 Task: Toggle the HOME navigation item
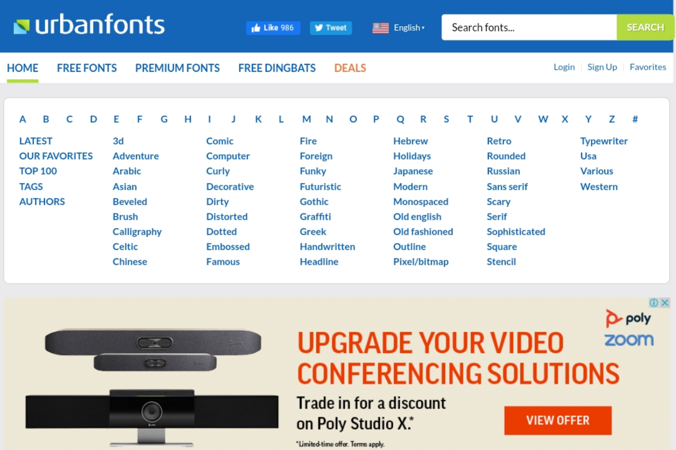point(23,67)
